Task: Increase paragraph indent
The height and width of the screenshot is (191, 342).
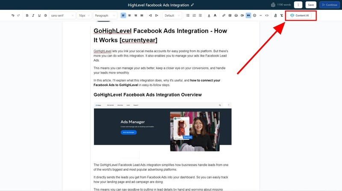Action: tap(156, 15)
